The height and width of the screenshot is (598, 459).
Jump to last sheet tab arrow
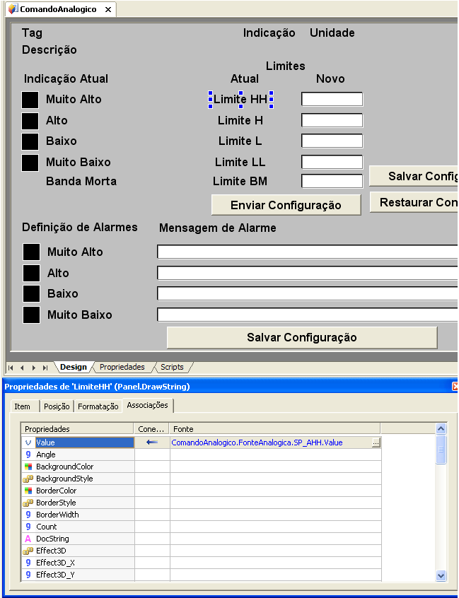(x=45, y=368)
